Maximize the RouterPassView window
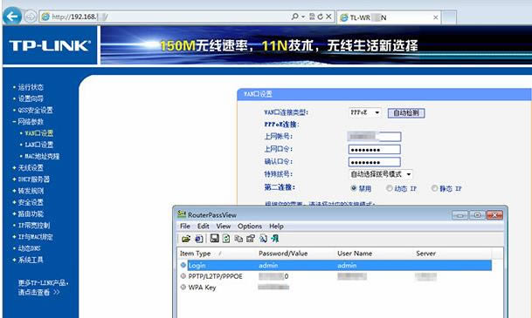The width and height of the screenshot is (532, 318). 477,215
